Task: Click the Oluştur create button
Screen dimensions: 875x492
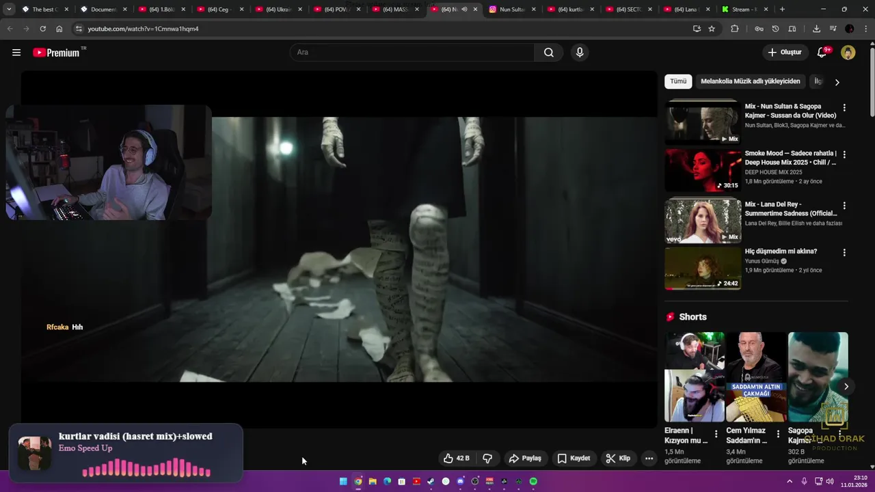Action: (784, 53)
